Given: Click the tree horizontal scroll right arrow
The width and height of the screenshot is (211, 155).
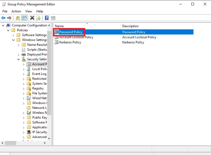Looking at the screenshot, I should click(45, 143).
